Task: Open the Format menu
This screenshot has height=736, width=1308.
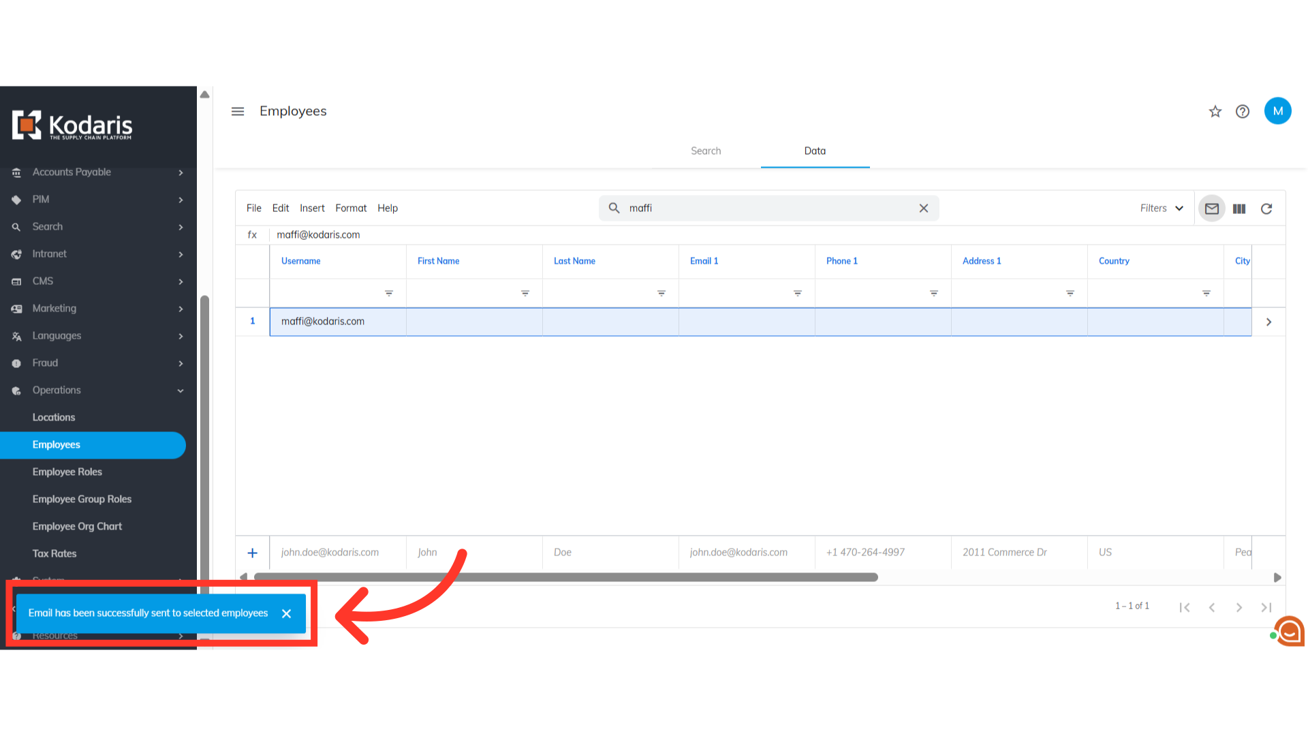Action: click(351, 209)
